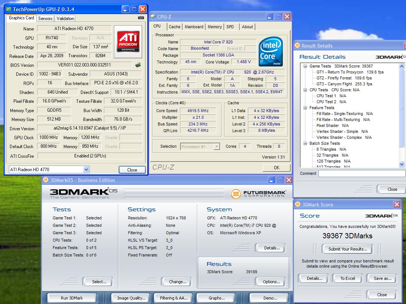Open Graphs... in 3DMark05
This screenshot has width=406, height=304.
(217, 298)
